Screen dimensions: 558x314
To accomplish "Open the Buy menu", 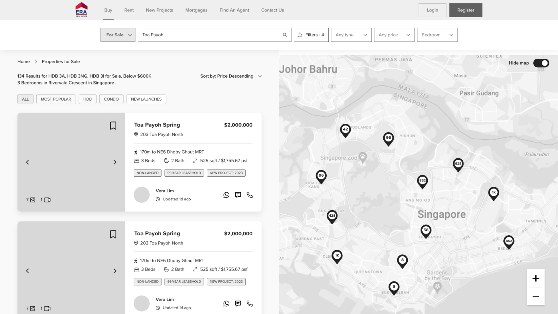I will tap(108, 10).
